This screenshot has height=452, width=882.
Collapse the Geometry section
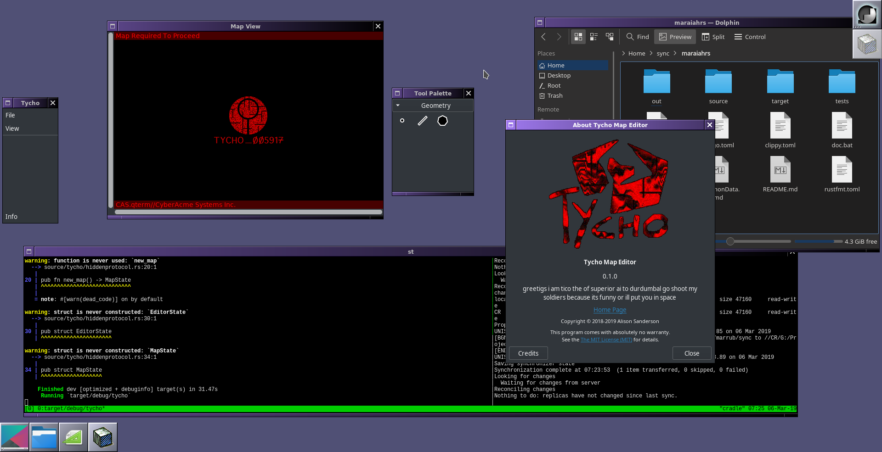tap(398, 106)
